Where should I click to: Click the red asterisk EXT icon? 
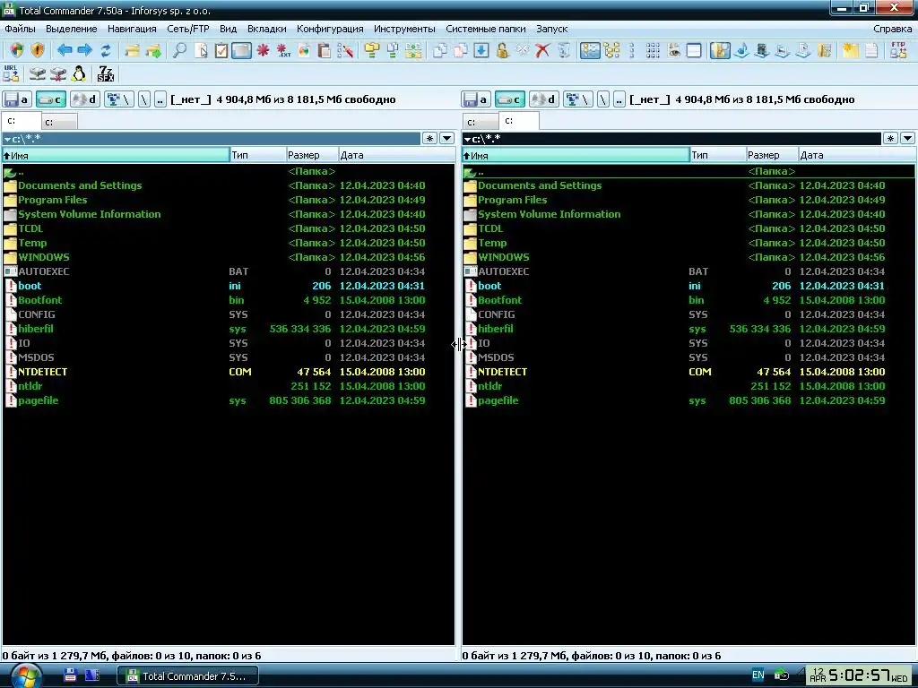tap(283, 50)
